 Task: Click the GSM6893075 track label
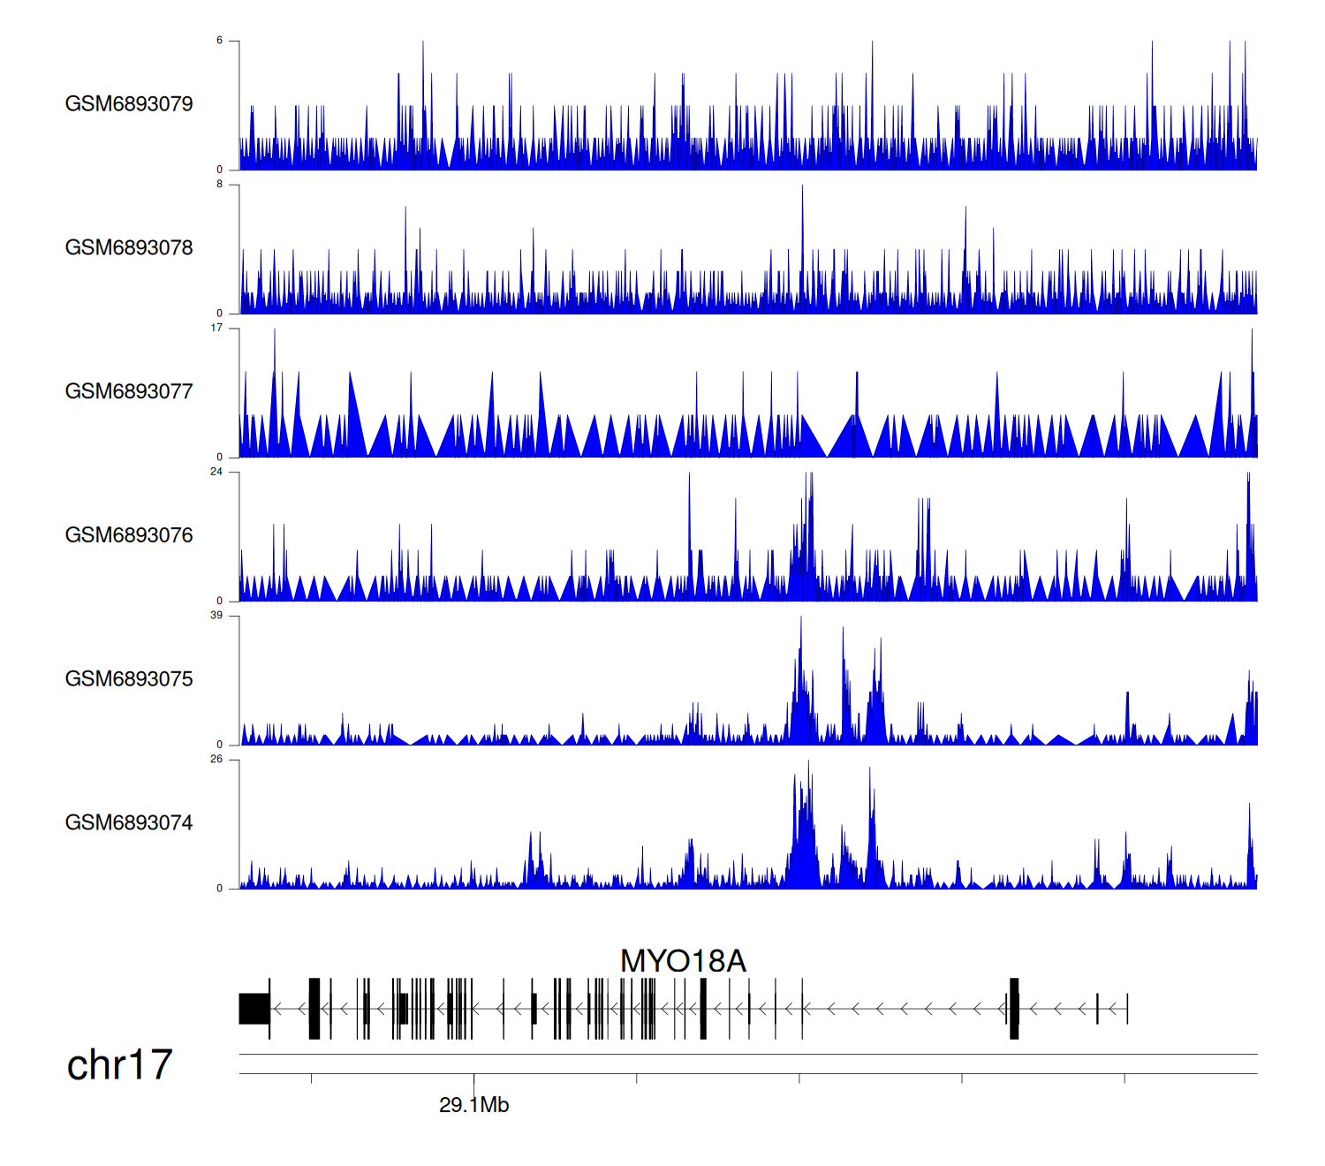point(129,679)
